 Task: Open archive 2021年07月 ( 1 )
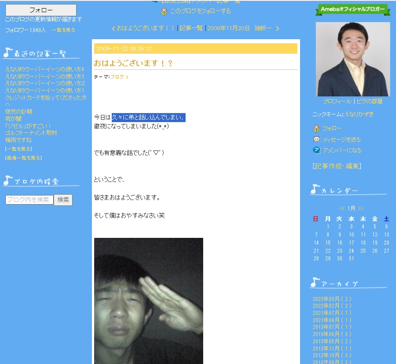[x=332, y=313]
